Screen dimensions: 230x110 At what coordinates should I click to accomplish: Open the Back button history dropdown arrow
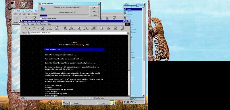[30, 28]
